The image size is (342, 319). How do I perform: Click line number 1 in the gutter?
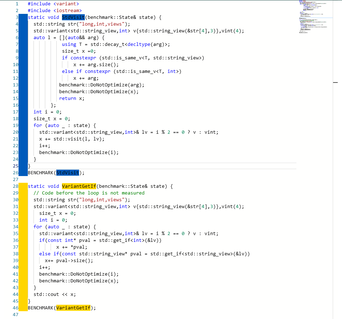coord(17,4)
